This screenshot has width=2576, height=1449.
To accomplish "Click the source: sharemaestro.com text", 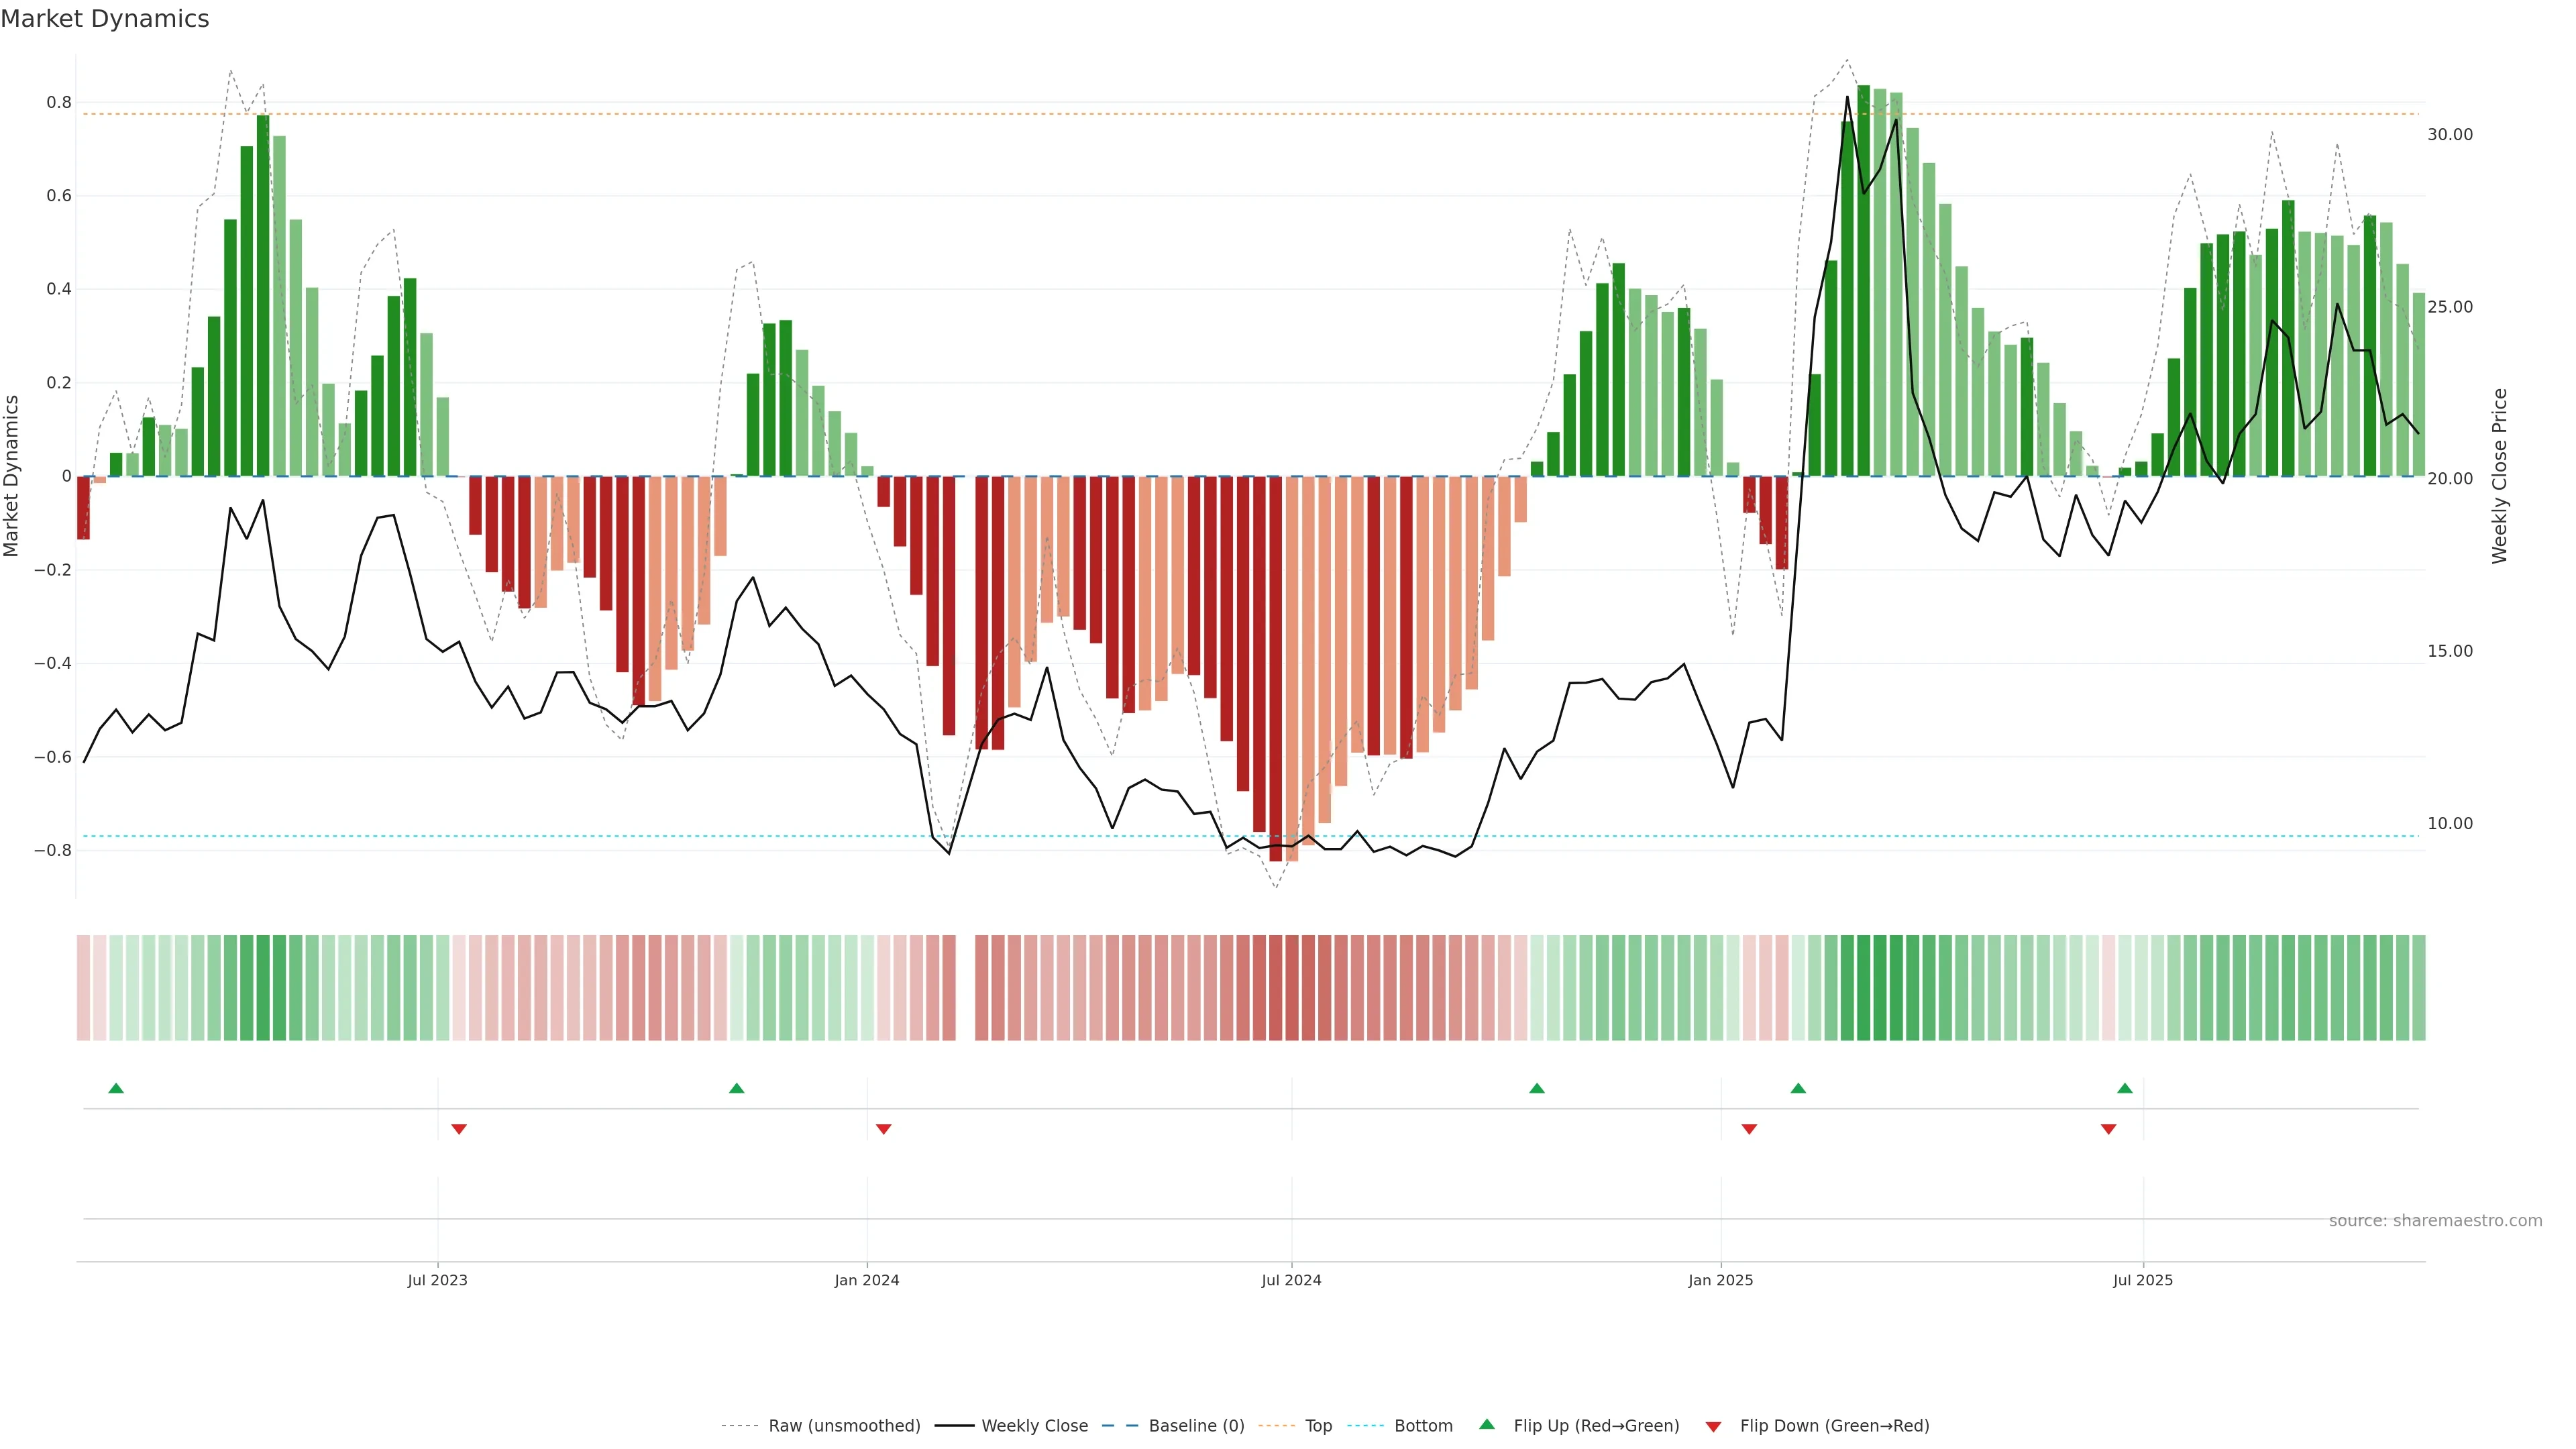I will coord(2435,1221).
